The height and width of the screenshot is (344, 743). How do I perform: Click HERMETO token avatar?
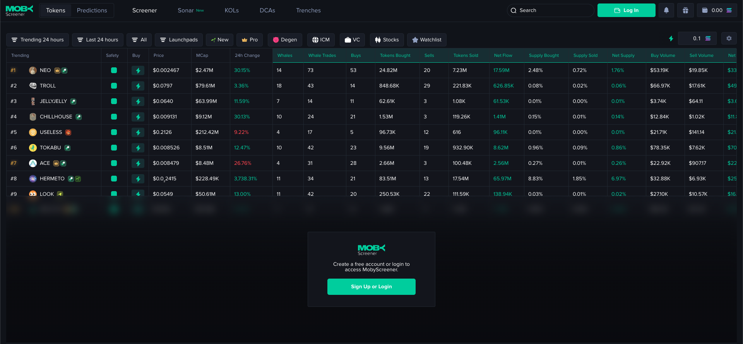(x=33, y=179)
